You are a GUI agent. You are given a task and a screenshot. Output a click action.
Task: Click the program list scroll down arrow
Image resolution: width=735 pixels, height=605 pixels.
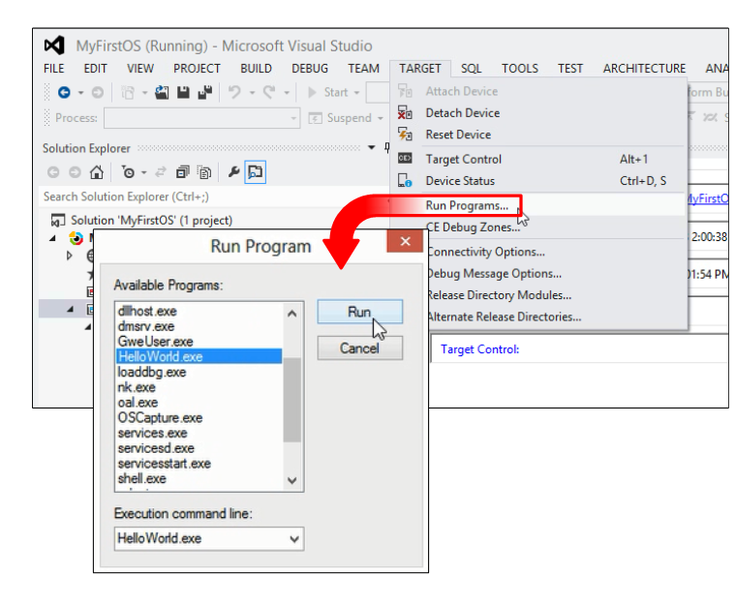(292, 480)
